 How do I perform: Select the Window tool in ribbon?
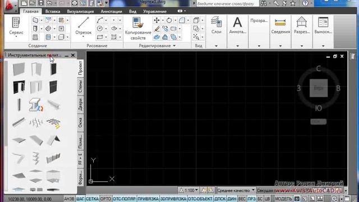[35, 37]
